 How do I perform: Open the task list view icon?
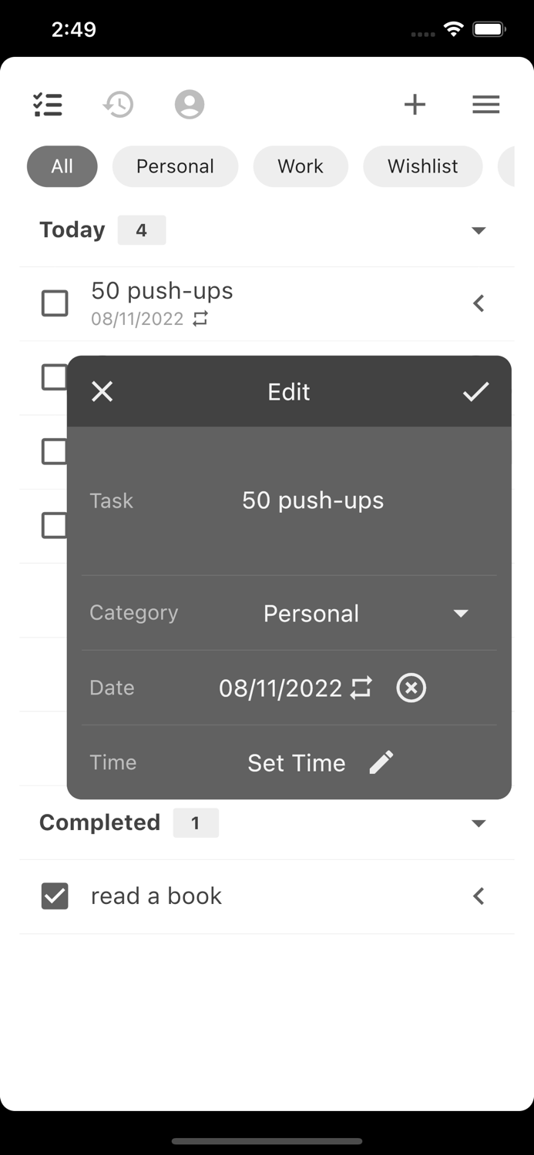pos(48,104)
